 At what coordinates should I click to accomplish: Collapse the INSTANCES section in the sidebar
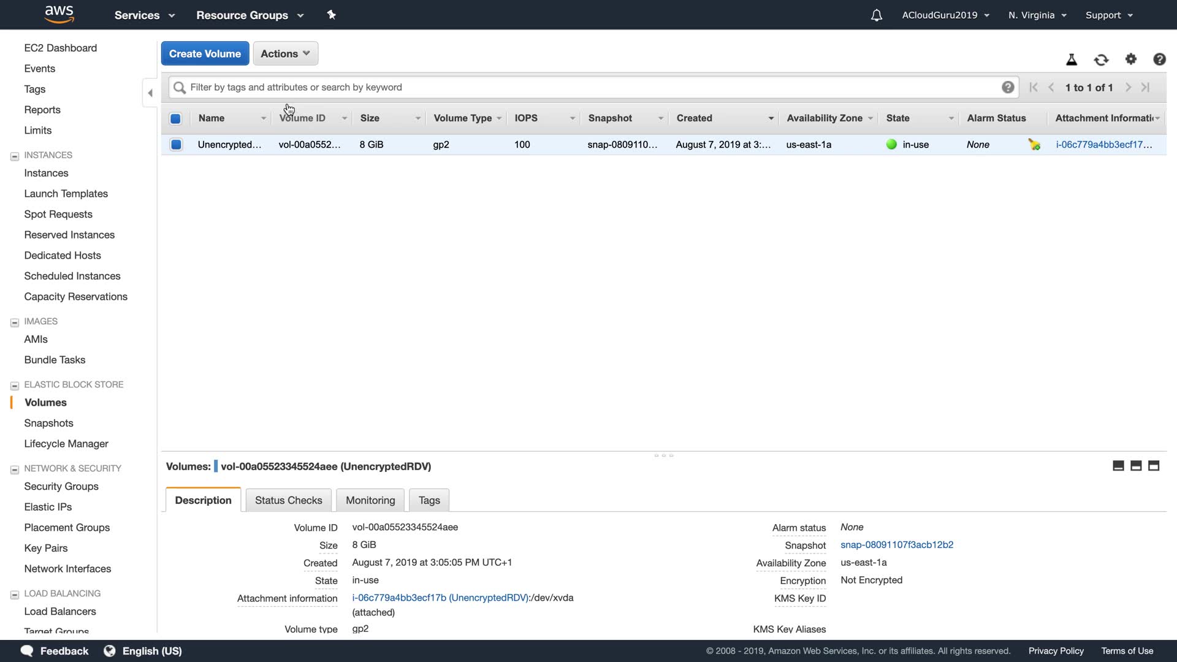pyautogui.click(x=15, y=156)
